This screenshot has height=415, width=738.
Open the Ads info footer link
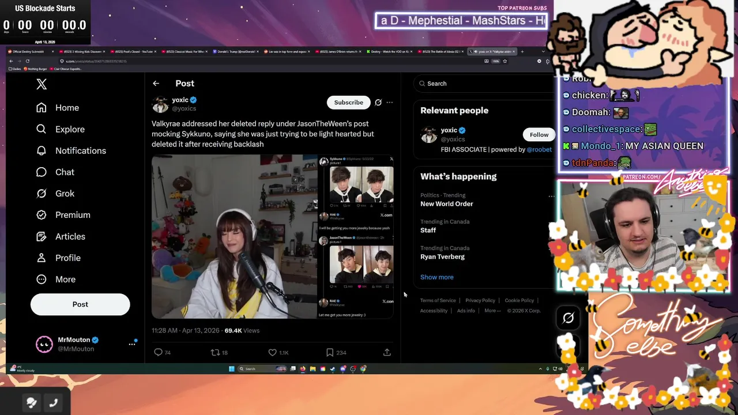(x=466, y=311)
